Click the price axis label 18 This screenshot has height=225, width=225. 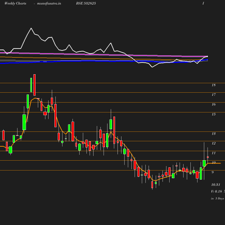pos(214,85)
